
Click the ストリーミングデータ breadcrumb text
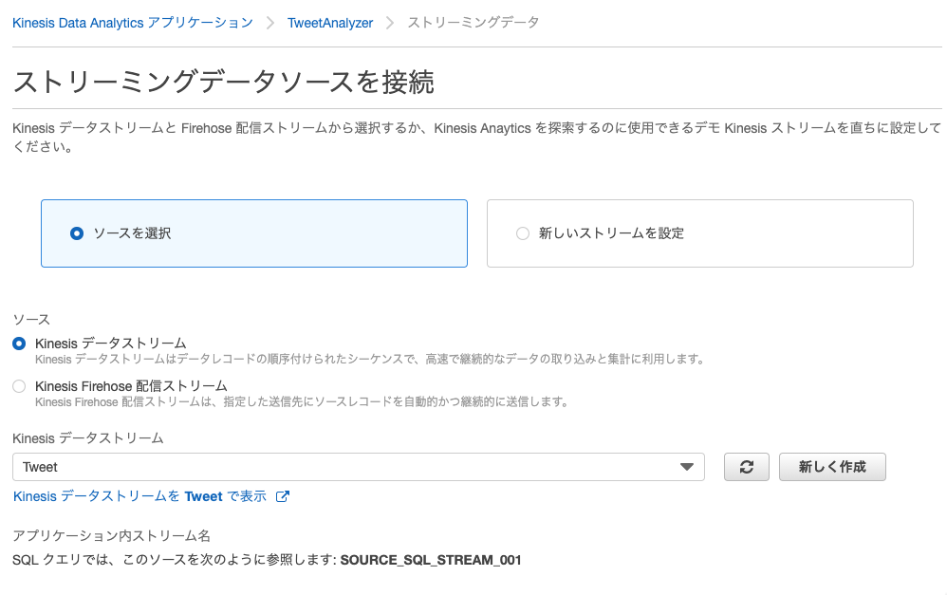click(473, 23)
